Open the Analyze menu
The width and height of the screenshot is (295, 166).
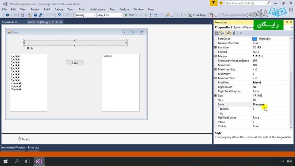tap(124, 9)
